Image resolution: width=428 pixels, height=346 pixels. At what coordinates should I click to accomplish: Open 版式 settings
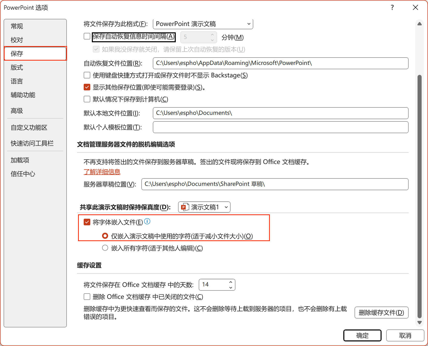(35, 67)
